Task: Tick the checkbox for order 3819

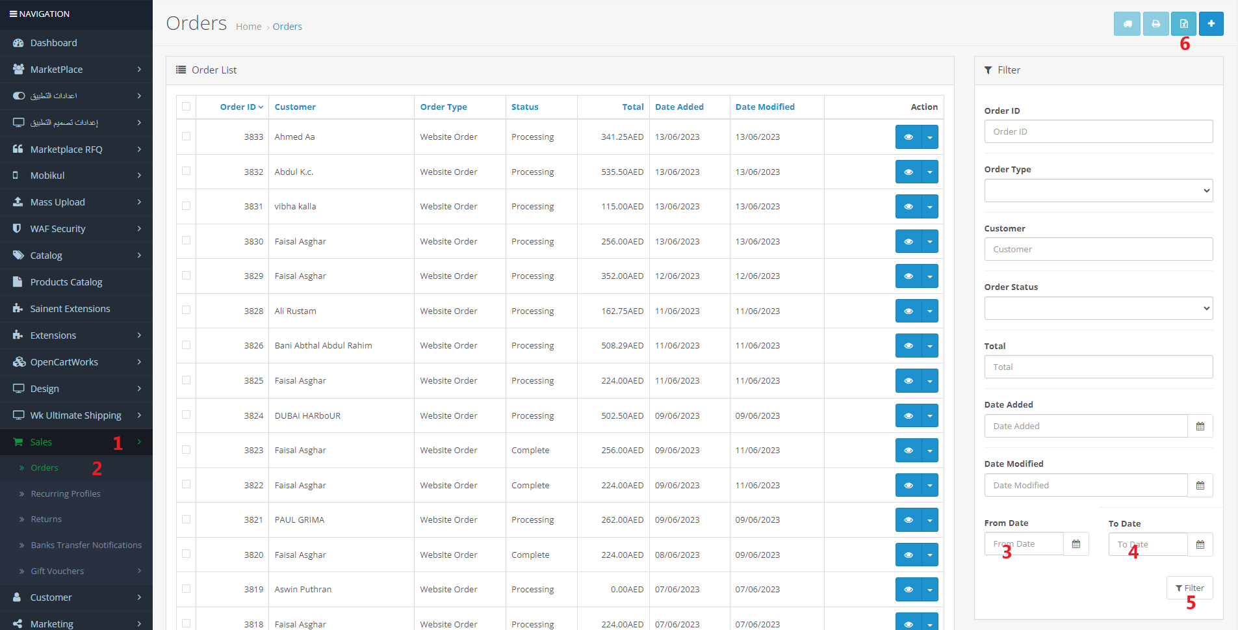Action: (187, 589)
